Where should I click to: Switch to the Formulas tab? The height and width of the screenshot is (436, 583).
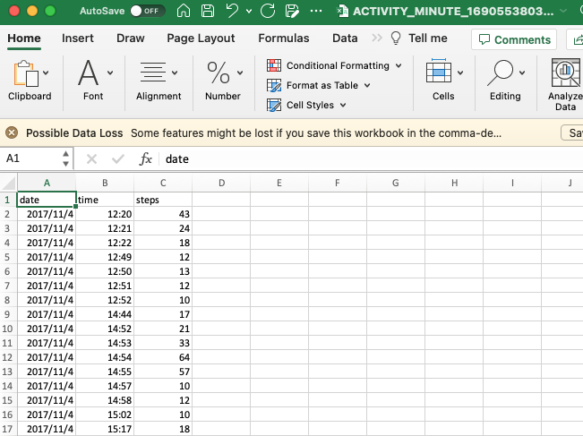point(284,38)
